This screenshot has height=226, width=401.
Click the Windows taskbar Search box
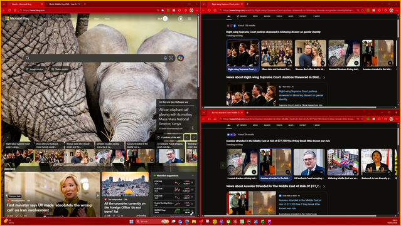pos(152,222)
